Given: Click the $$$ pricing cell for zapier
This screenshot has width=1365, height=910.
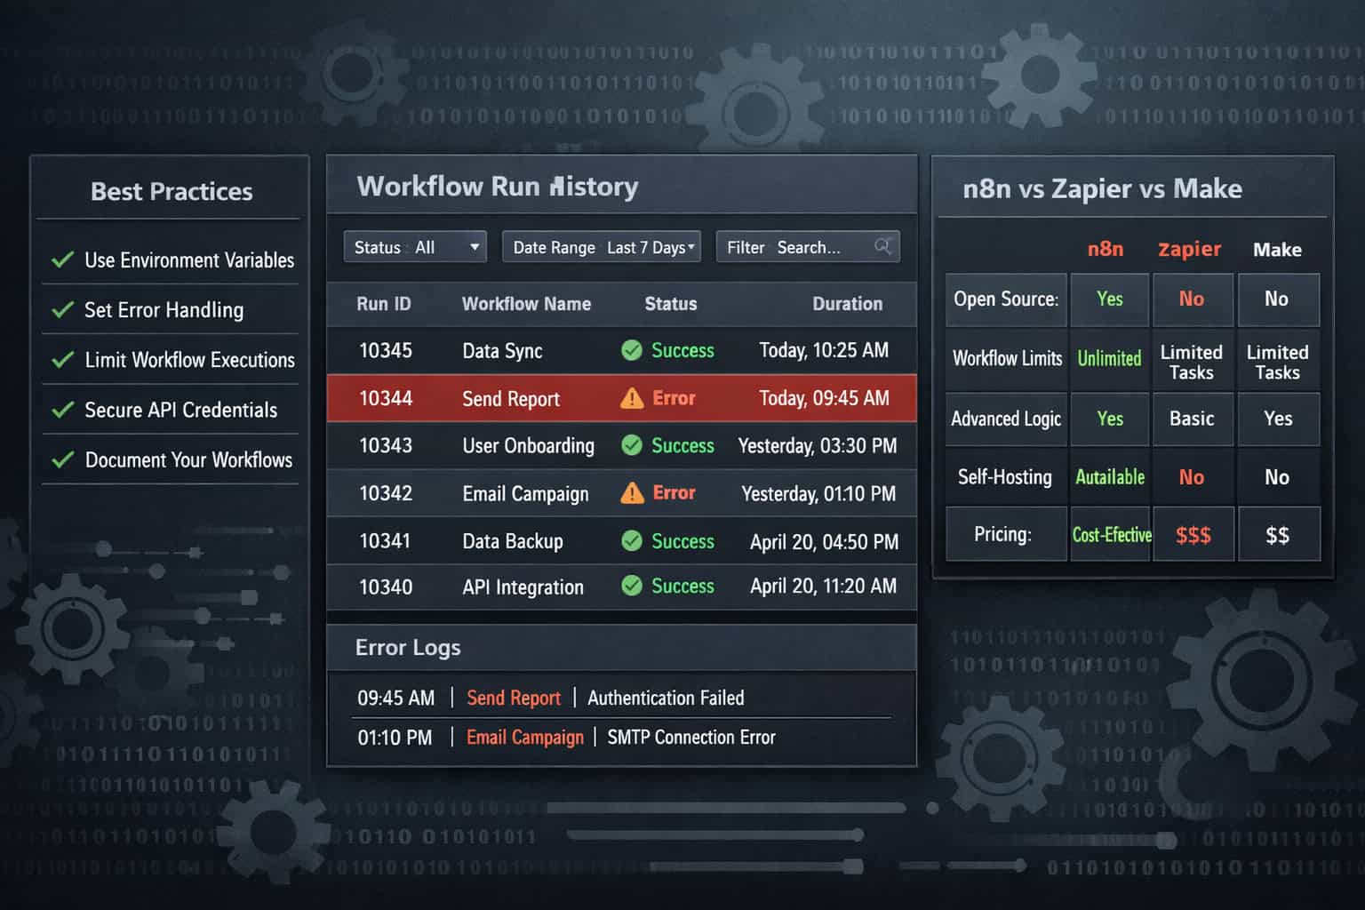Looking at the screenshot, I should click(1193, 535).
